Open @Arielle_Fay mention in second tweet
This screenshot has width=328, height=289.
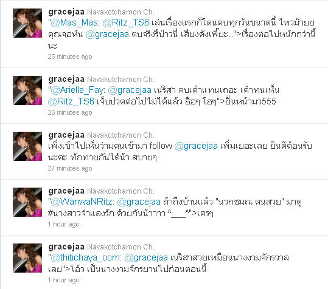77,90
